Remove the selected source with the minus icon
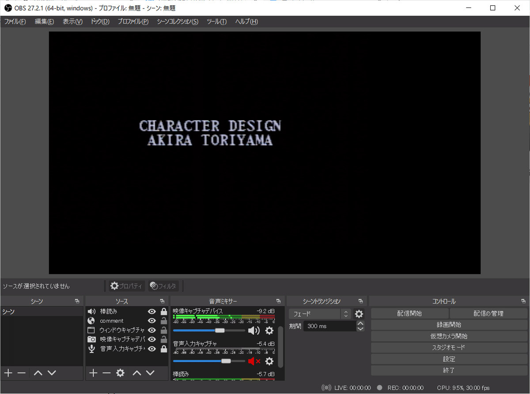 106,373
